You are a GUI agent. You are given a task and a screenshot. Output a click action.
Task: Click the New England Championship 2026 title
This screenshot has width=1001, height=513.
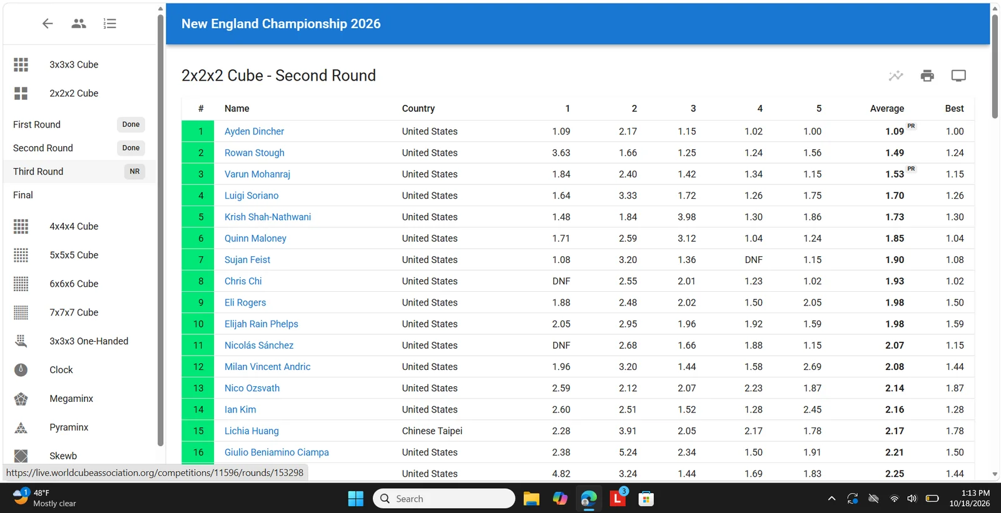(x=281, y=24)
